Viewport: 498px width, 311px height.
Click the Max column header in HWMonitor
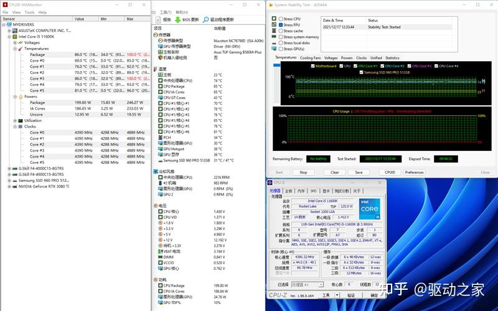pyautogui.click(x=137, y=19)
